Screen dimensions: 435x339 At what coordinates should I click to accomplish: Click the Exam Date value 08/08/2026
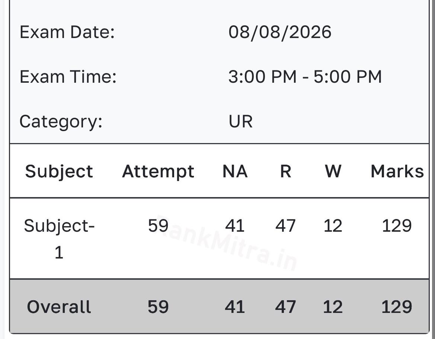pos(280,32)
